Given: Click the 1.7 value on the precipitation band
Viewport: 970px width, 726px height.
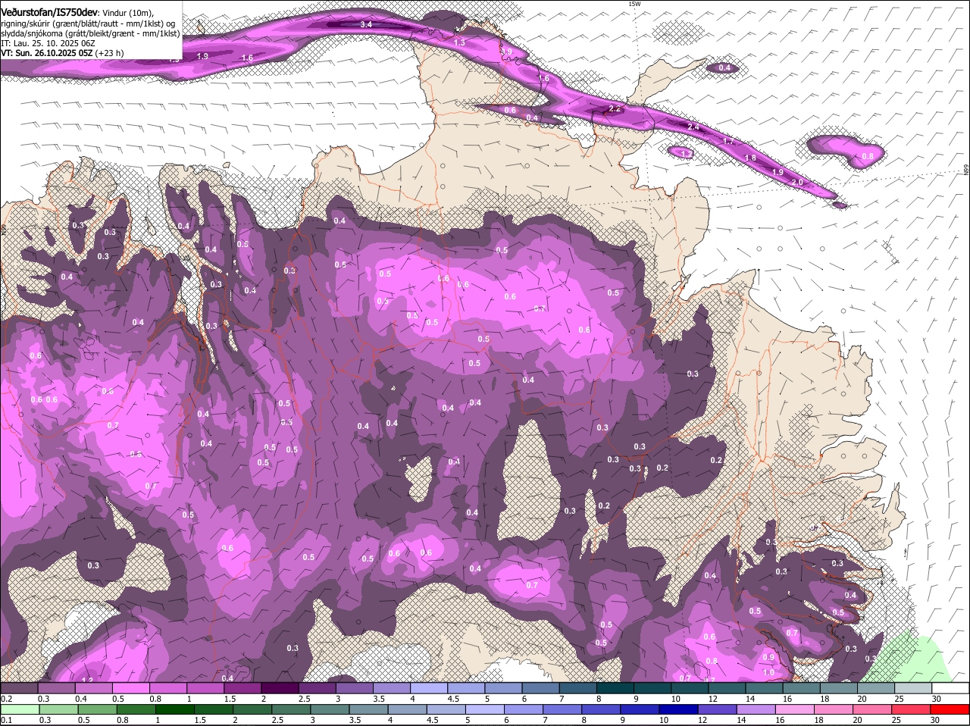Looking at the screenshot, I should 728,141.
